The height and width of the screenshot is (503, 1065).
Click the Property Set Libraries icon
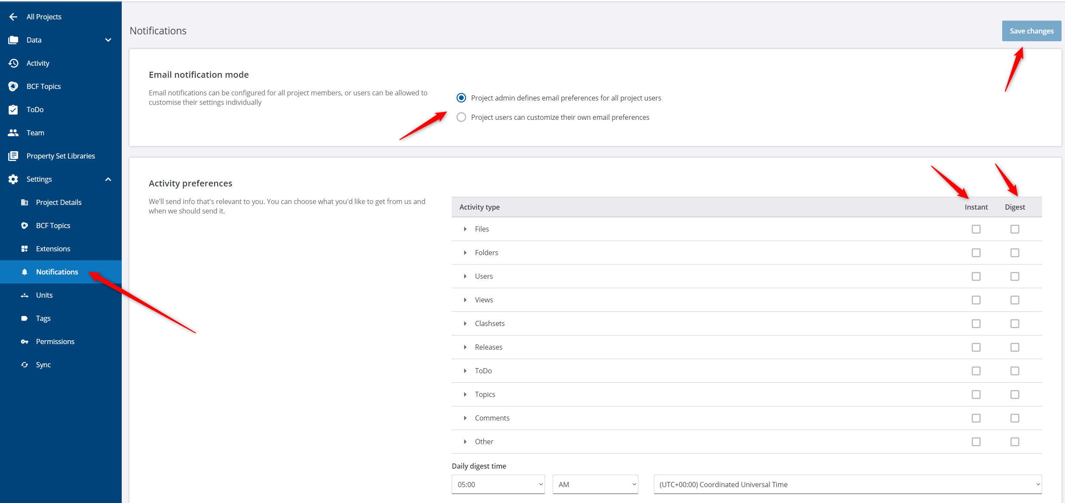[x=13, y=156]
